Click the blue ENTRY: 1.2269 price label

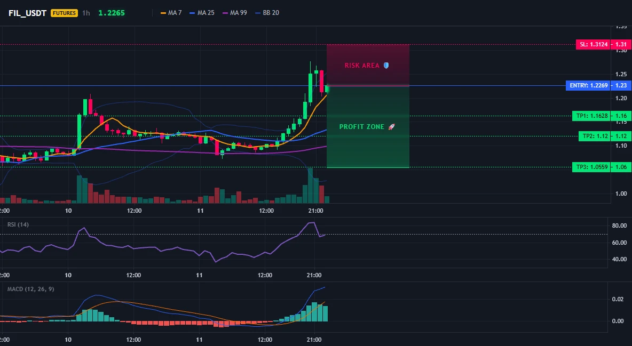coord(588,85)
